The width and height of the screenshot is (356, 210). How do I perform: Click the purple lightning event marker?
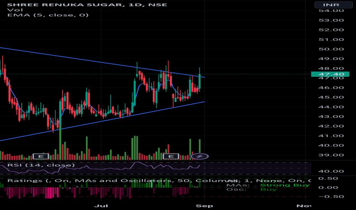[199, 156]
